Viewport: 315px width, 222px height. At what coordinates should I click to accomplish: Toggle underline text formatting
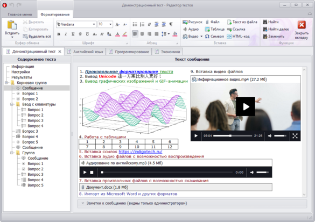point(73,34)
